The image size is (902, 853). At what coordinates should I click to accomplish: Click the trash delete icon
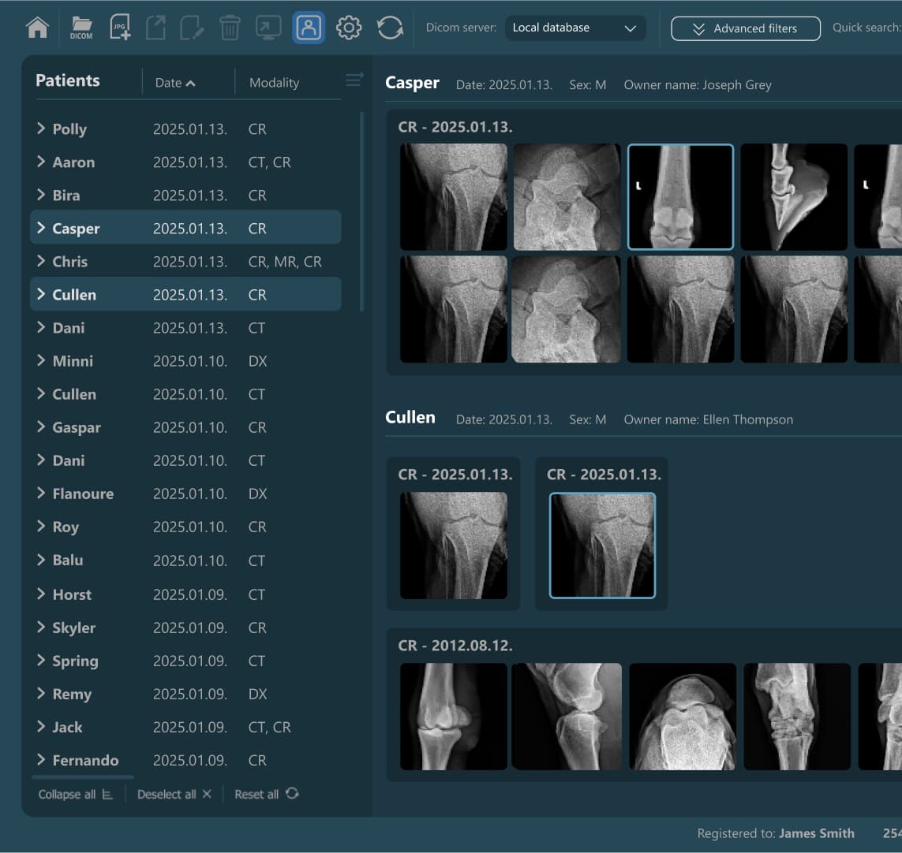230,28
